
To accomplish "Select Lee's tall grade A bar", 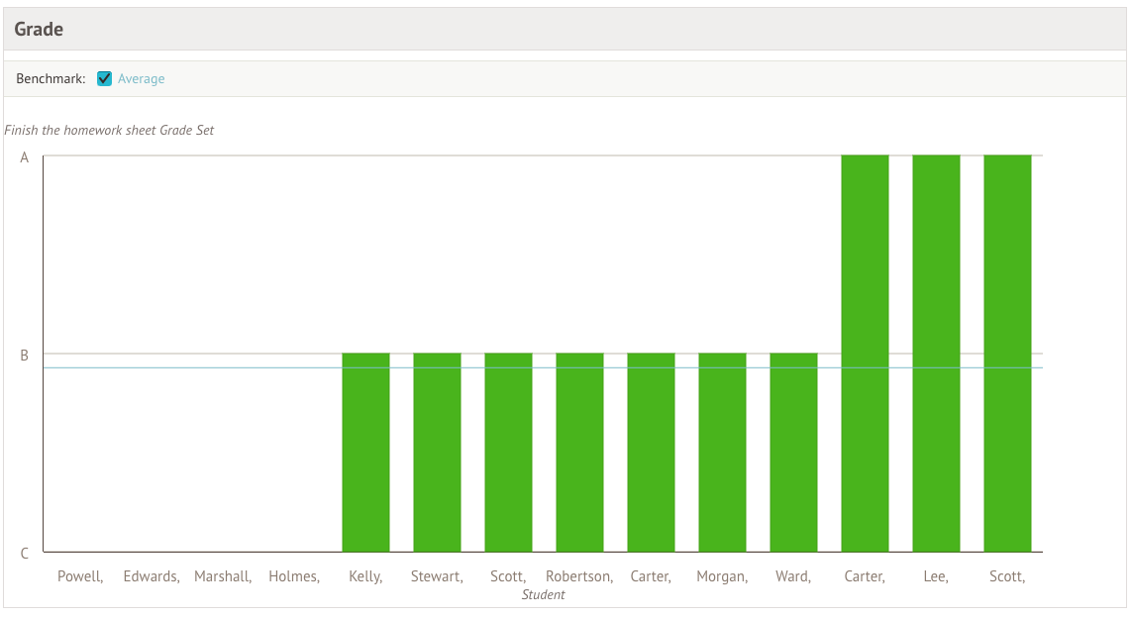I will point(936,354).
